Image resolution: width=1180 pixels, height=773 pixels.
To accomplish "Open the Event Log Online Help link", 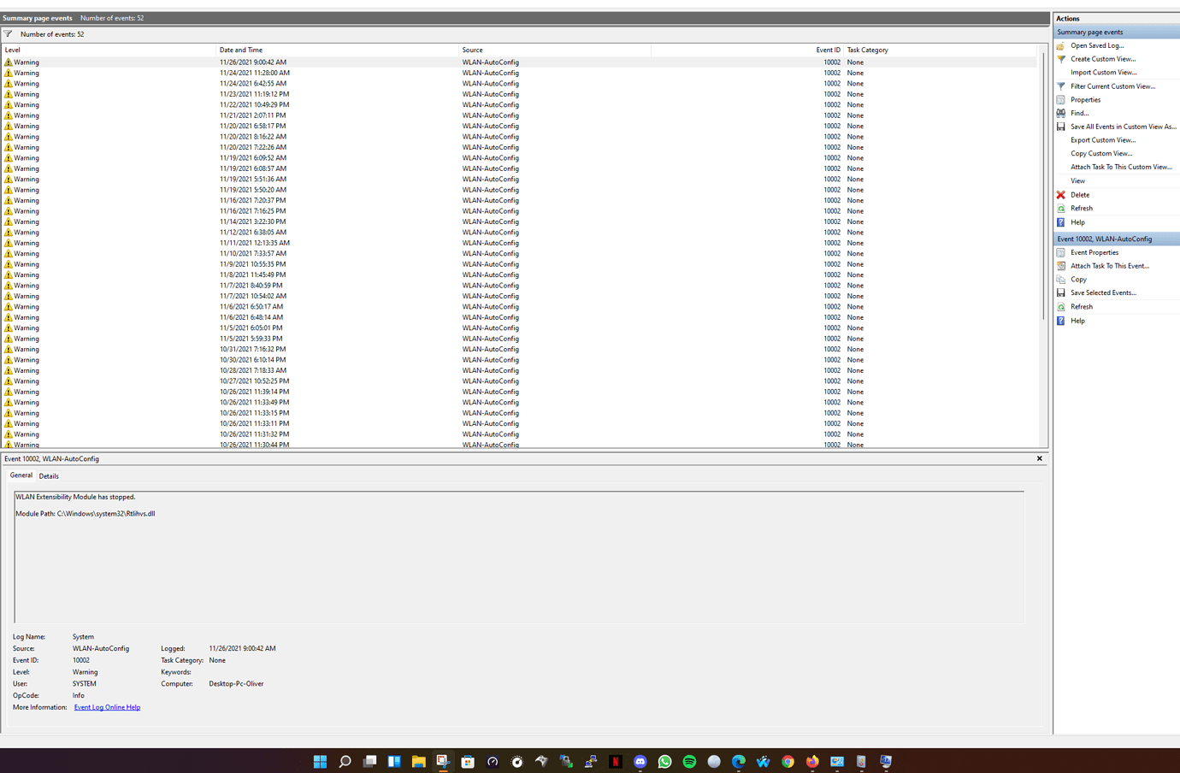I will [x=107, y=707].
